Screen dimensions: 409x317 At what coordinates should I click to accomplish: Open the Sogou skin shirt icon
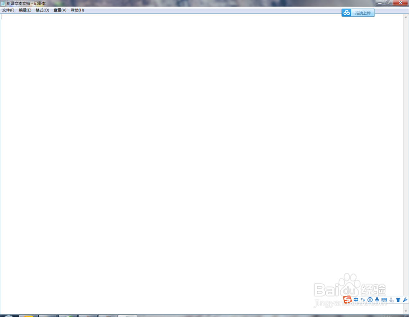click(398, 300)
